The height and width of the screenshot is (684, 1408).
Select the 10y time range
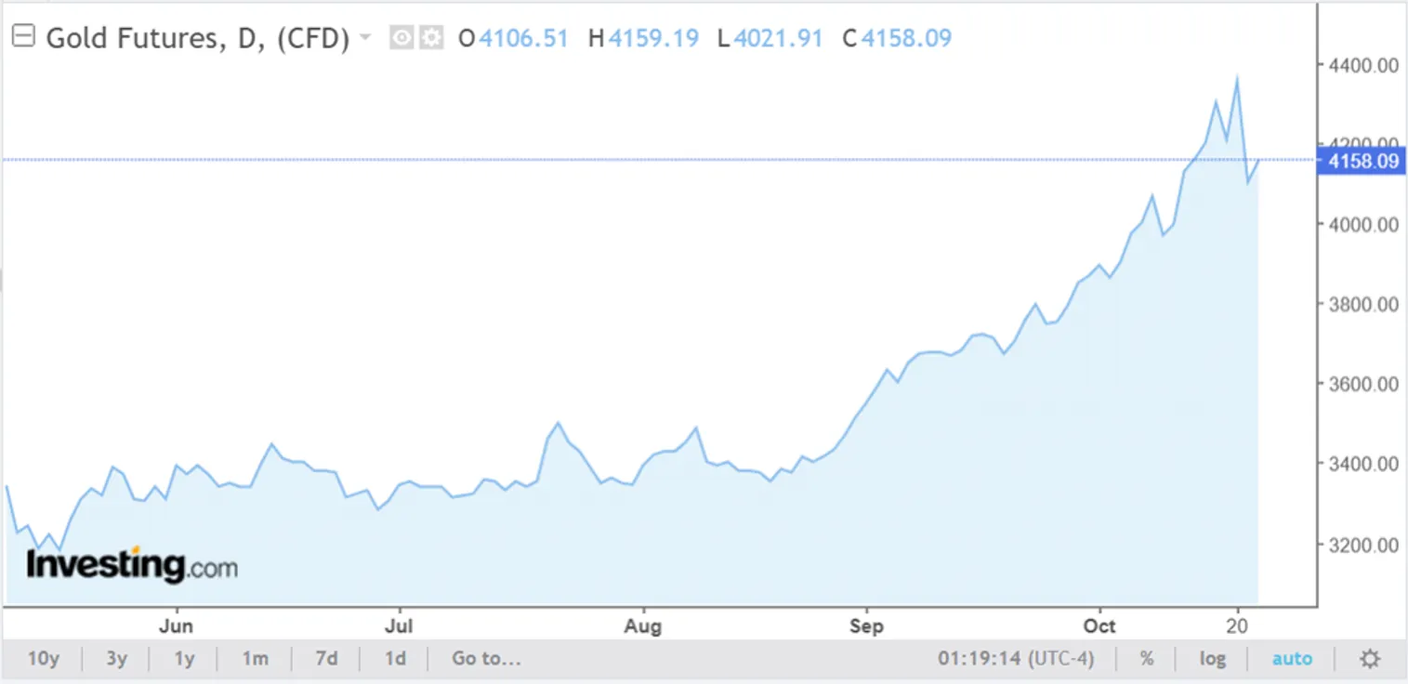(43, 659)
